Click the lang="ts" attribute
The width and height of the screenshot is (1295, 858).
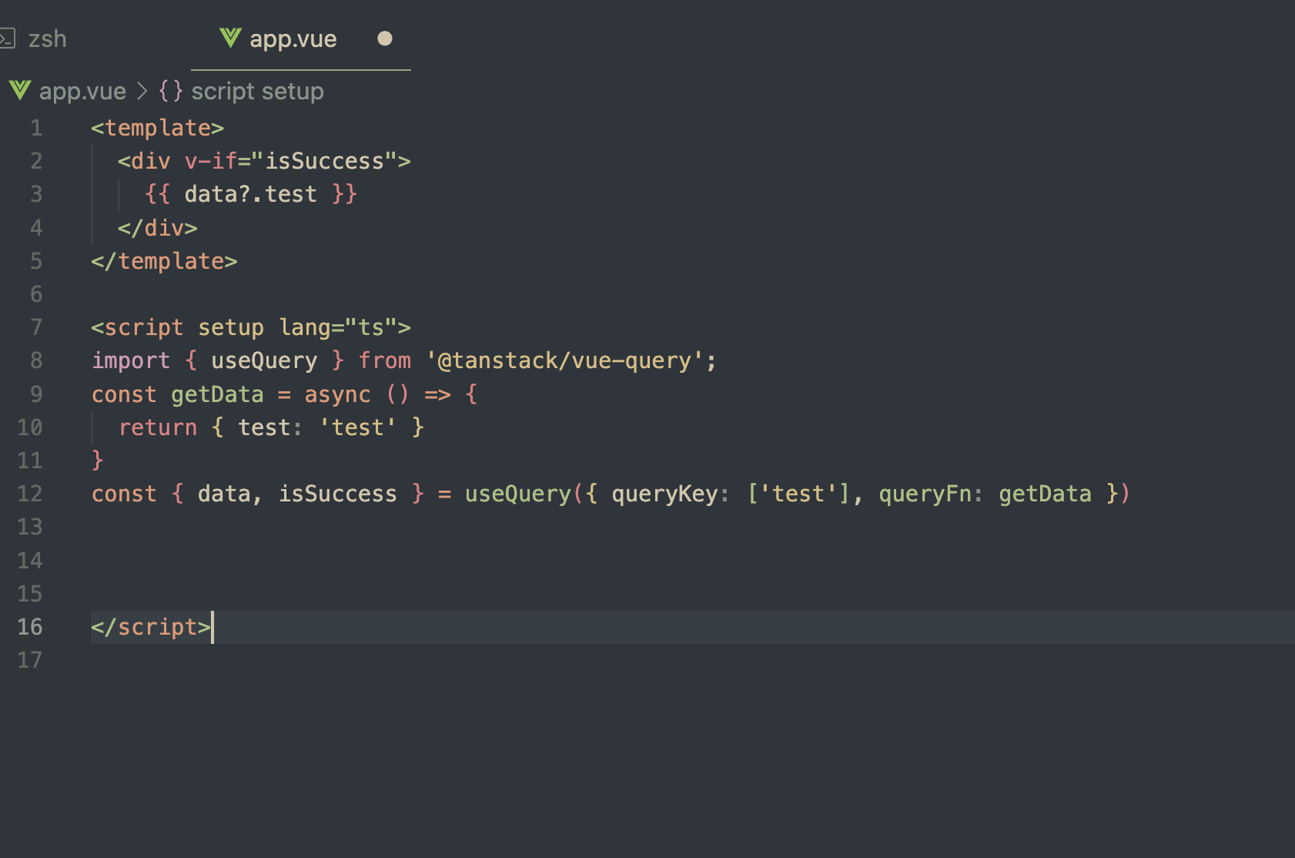338,327
